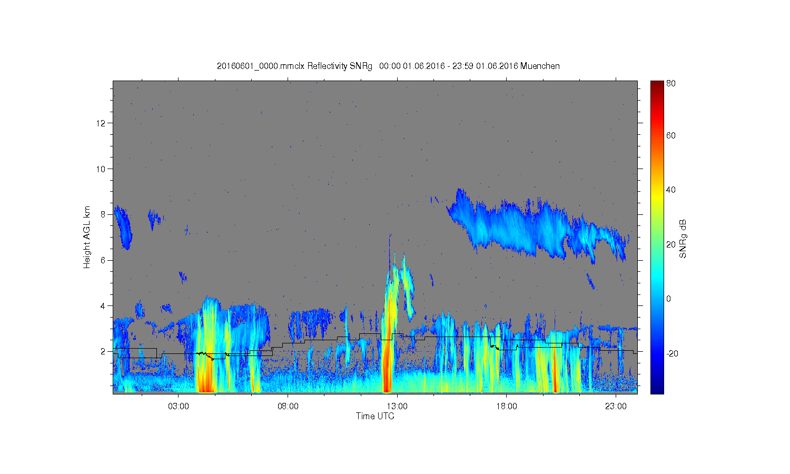The image size is (790, 474).
Task: Click the 23:00 time tick label
Action: (x=616, y=407)
